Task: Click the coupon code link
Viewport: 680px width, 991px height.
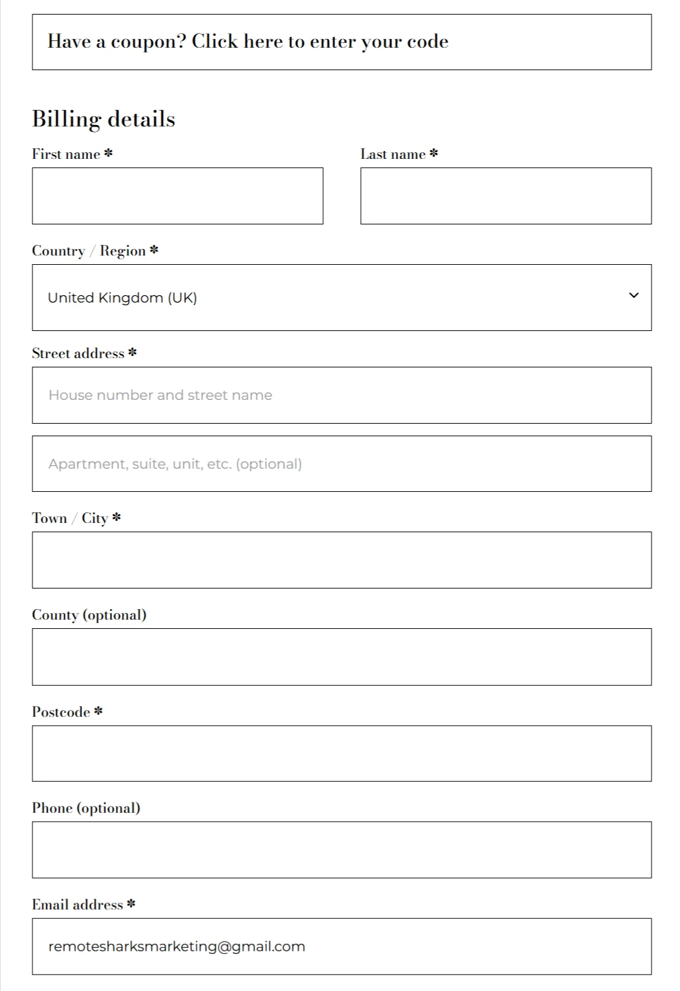Action: click(319, 42)
